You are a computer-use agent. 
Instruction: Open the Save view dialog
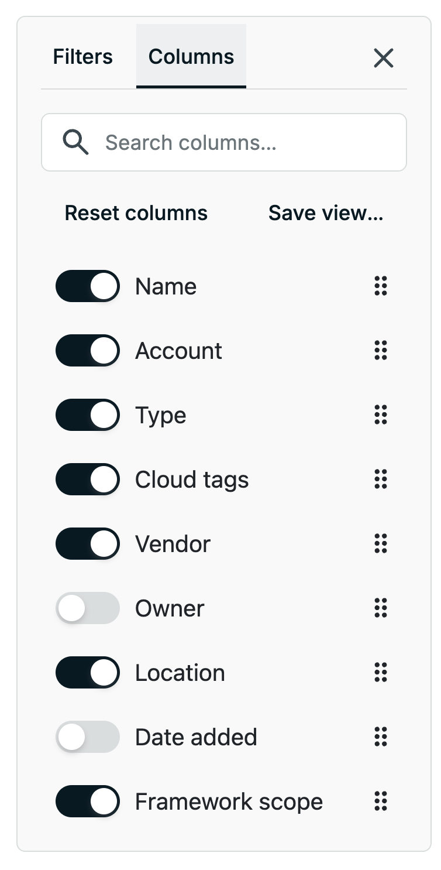click(326, 213)
